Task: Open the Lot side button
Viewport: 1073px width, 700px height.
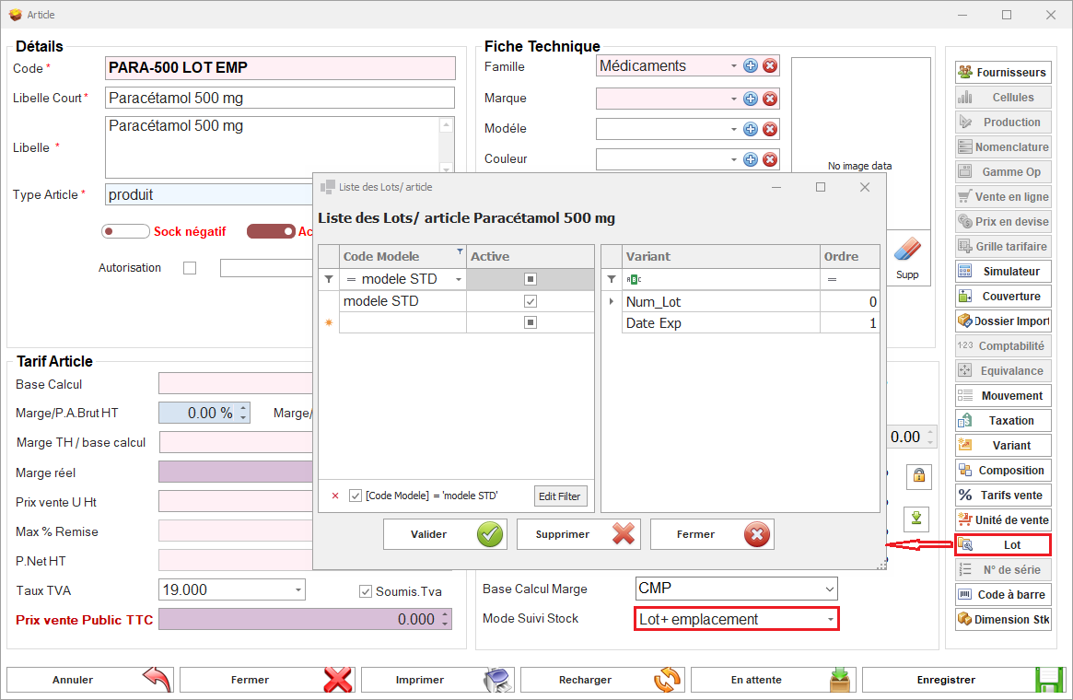Action: point(1002,544)
